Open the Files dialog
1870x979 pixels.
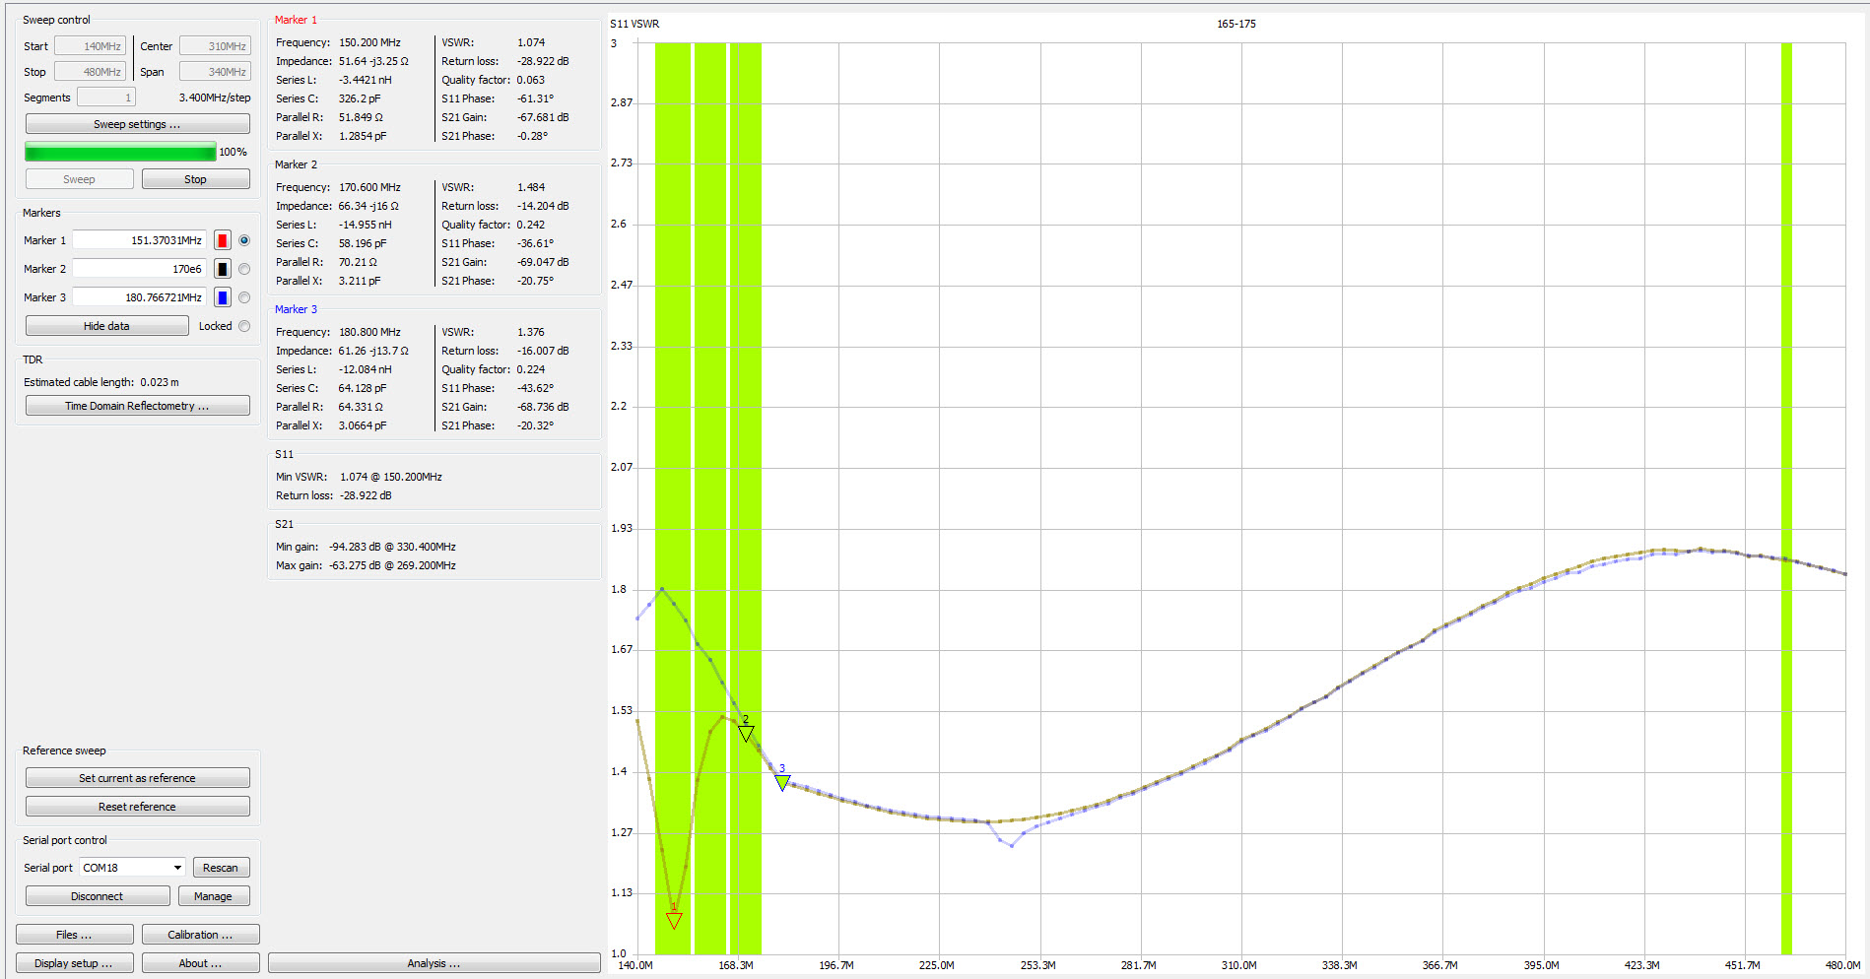pos(75,935)
